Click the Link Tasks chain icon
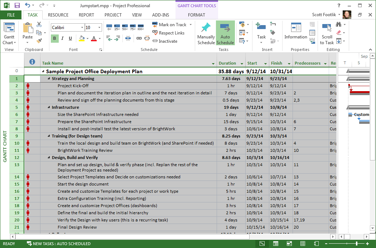The image size is (376, 248). (x=139, y=38)
